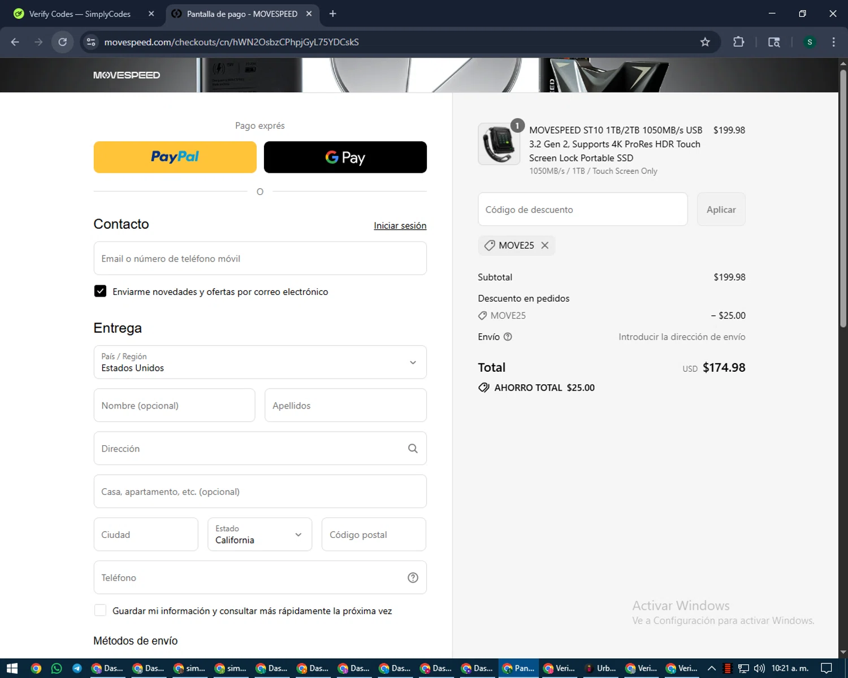This screenshot has height=678, width=848.
Task: Click the scrollbar down arrow
Action: pos(843,652)
